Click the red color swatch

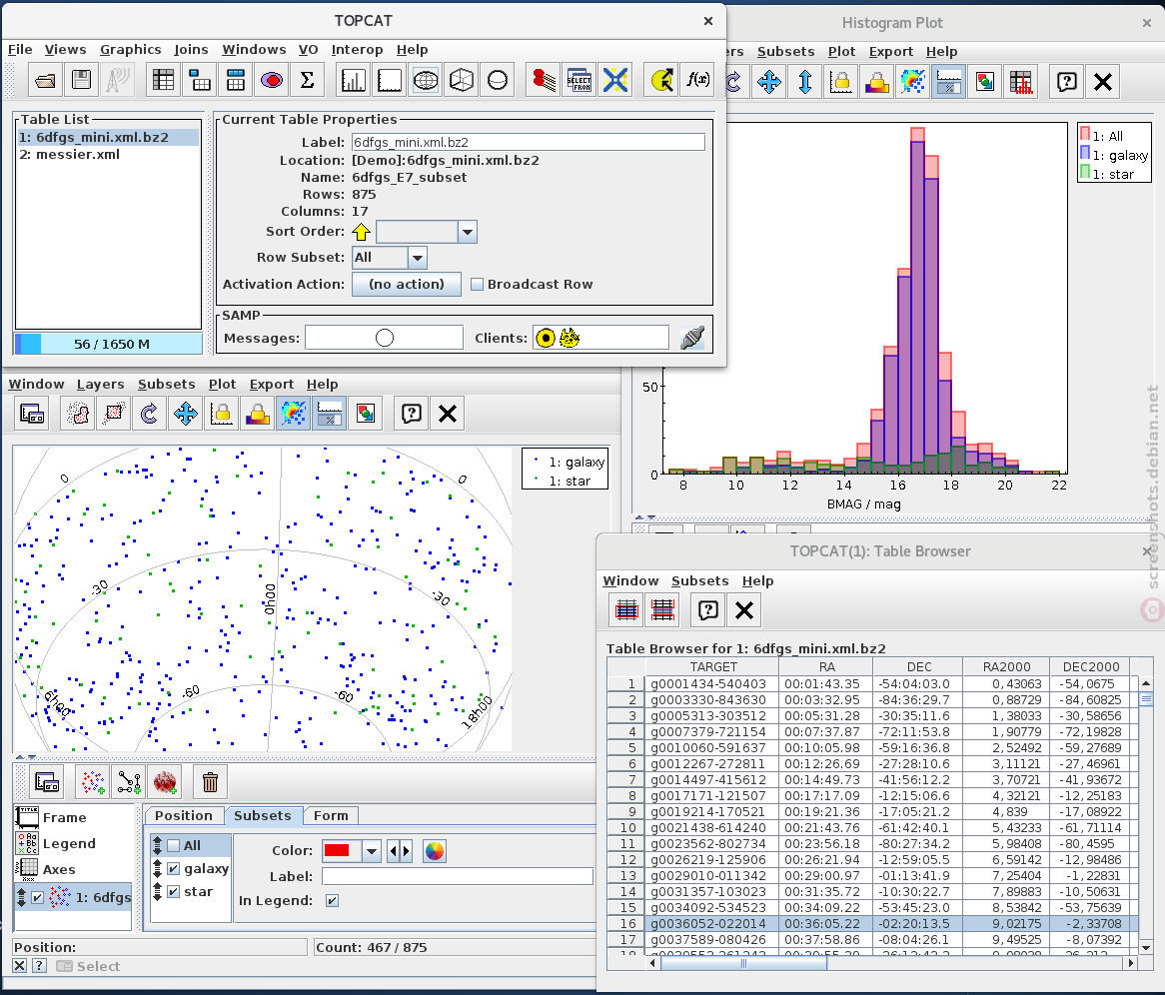click(338, 850)
